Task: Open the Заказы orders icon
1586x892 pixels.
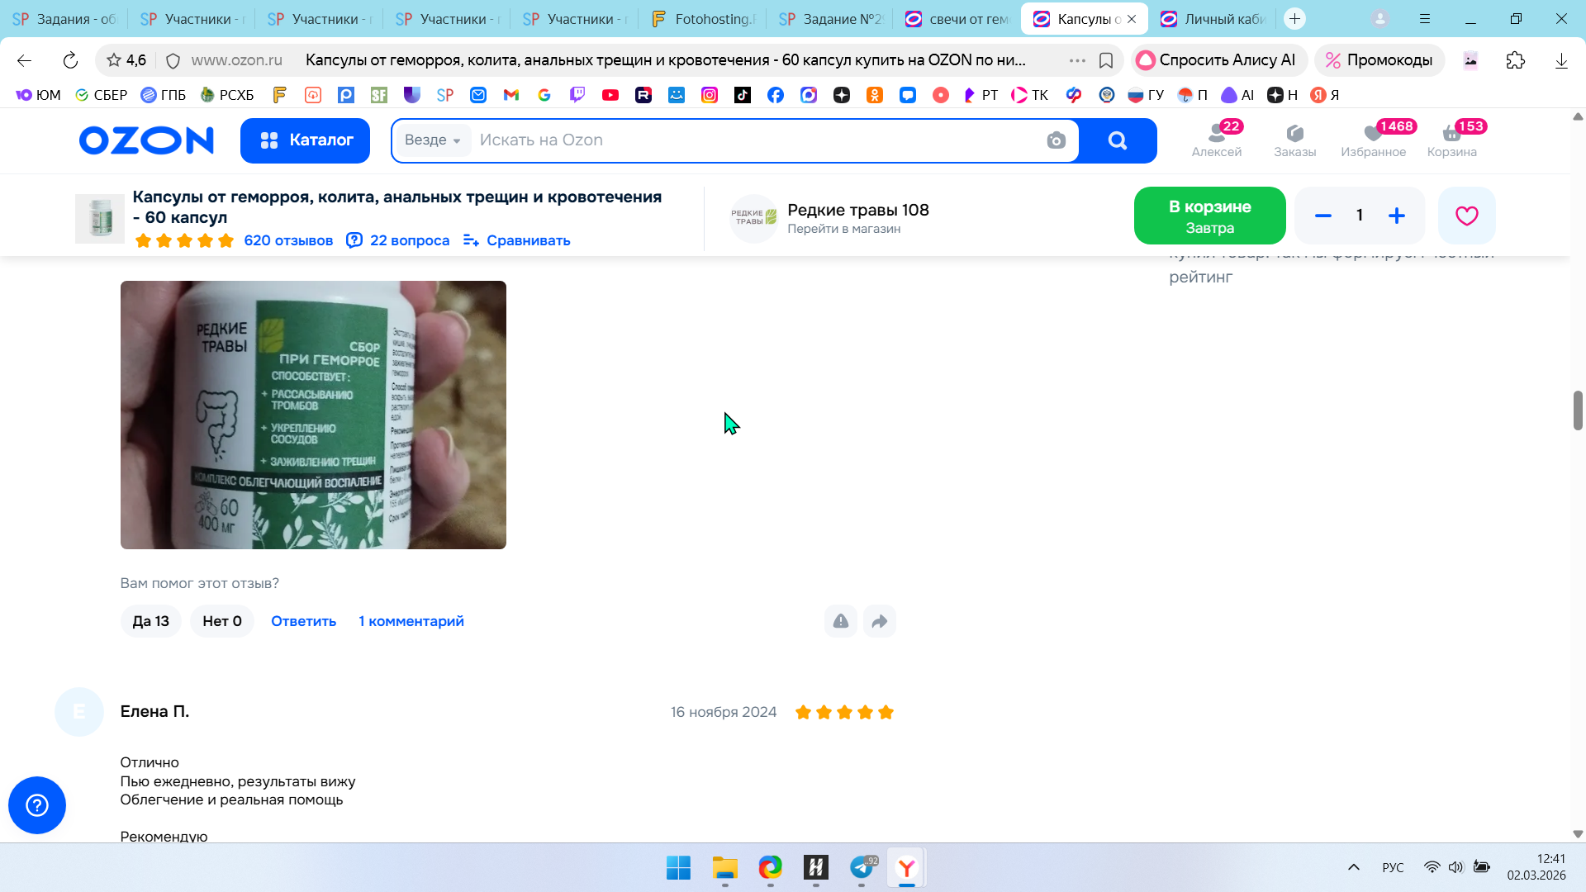Action: (1294, 139)
